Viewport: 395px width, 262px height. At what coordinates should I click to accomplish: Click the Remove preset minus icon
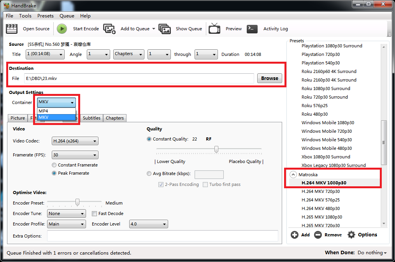point(318,235)
